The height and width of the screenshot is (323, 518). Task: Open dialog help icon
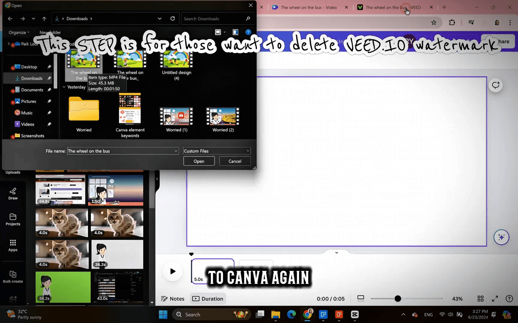[248, 32]
